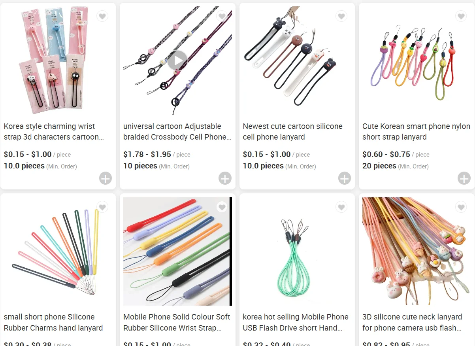
Task: View the 3D bunny charm lanyards image
Action: click(x=417, y=251)
